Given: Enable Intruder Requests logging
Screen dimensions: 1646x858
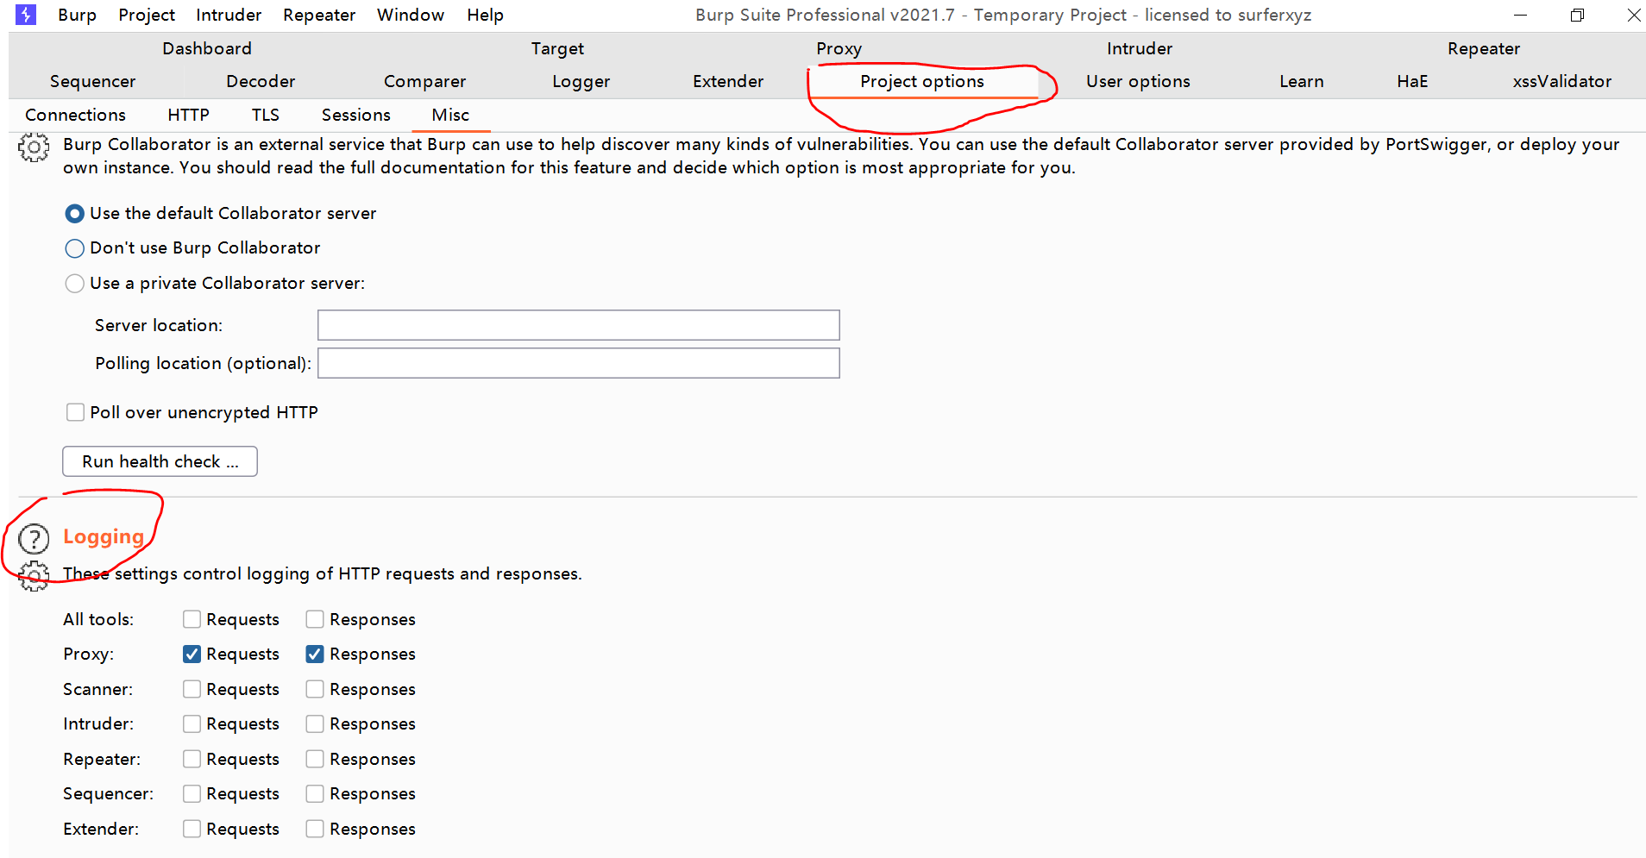Looking at the screenshot, I should coord(192,723).
